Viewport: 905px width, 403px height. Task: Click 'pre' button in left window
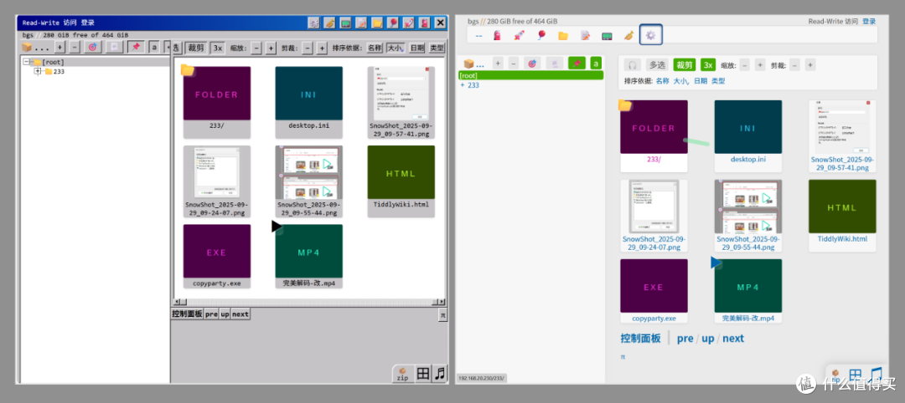point(211,314)
